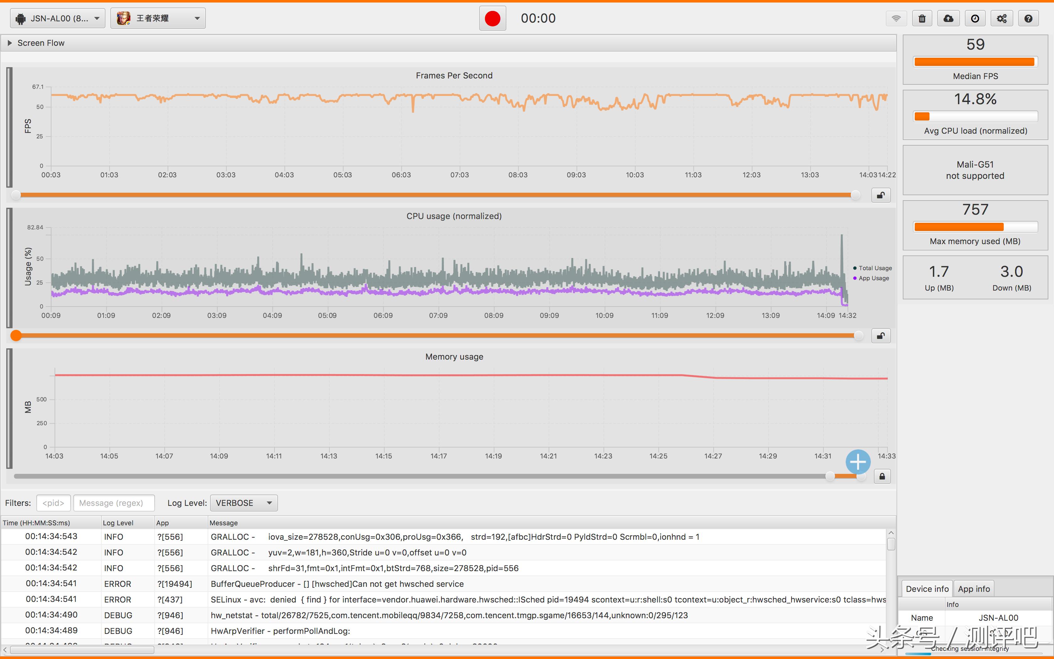Click the Total Usage legend entry
This screenshot has height=659, width=1054.
coord(872,268)
